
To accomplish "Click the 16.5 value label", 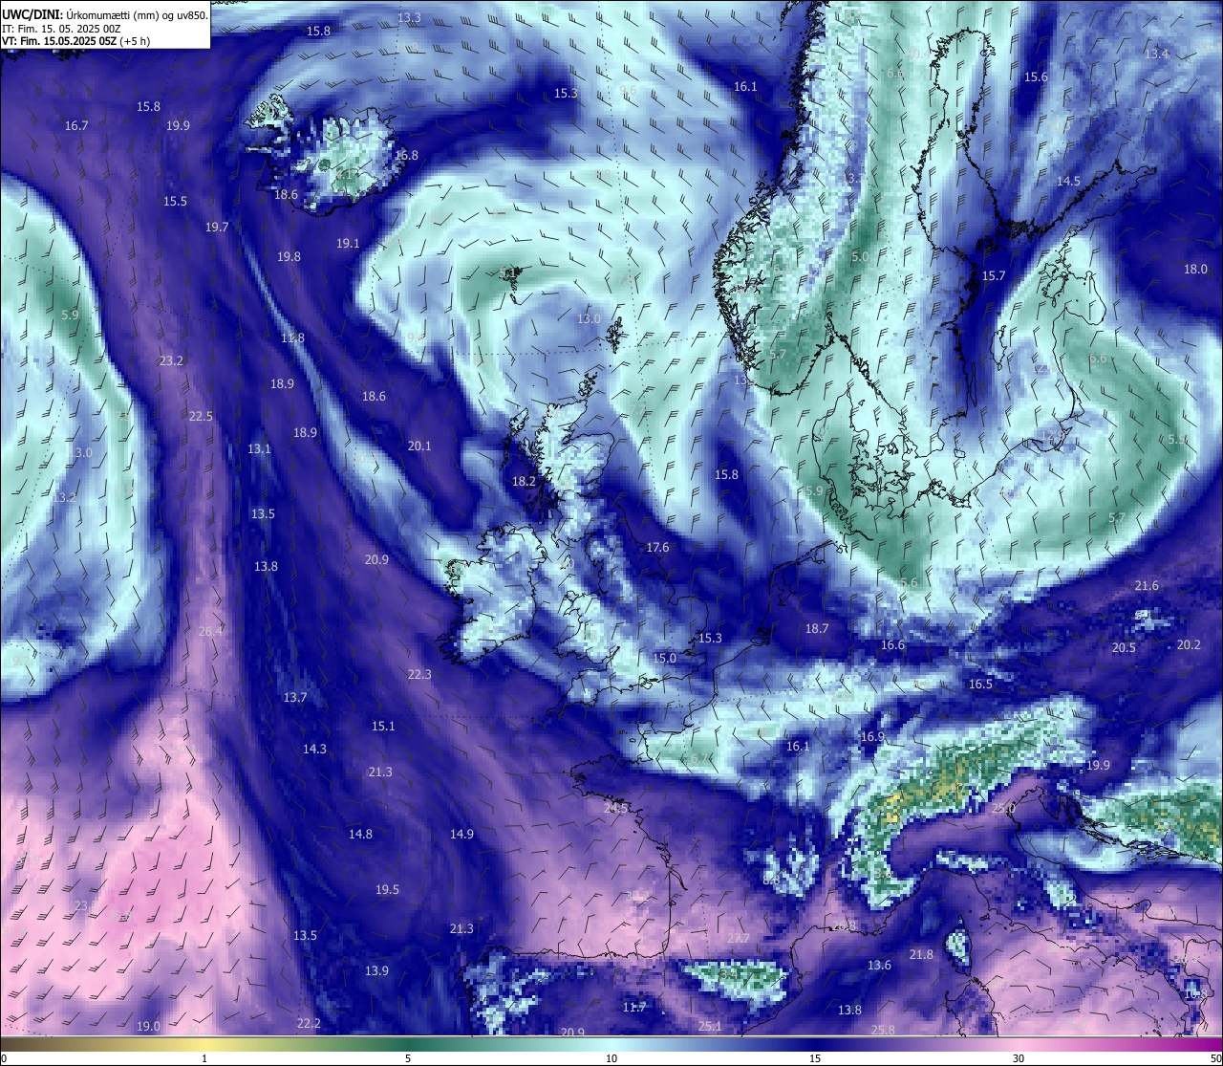I will [x=980, y=685].
